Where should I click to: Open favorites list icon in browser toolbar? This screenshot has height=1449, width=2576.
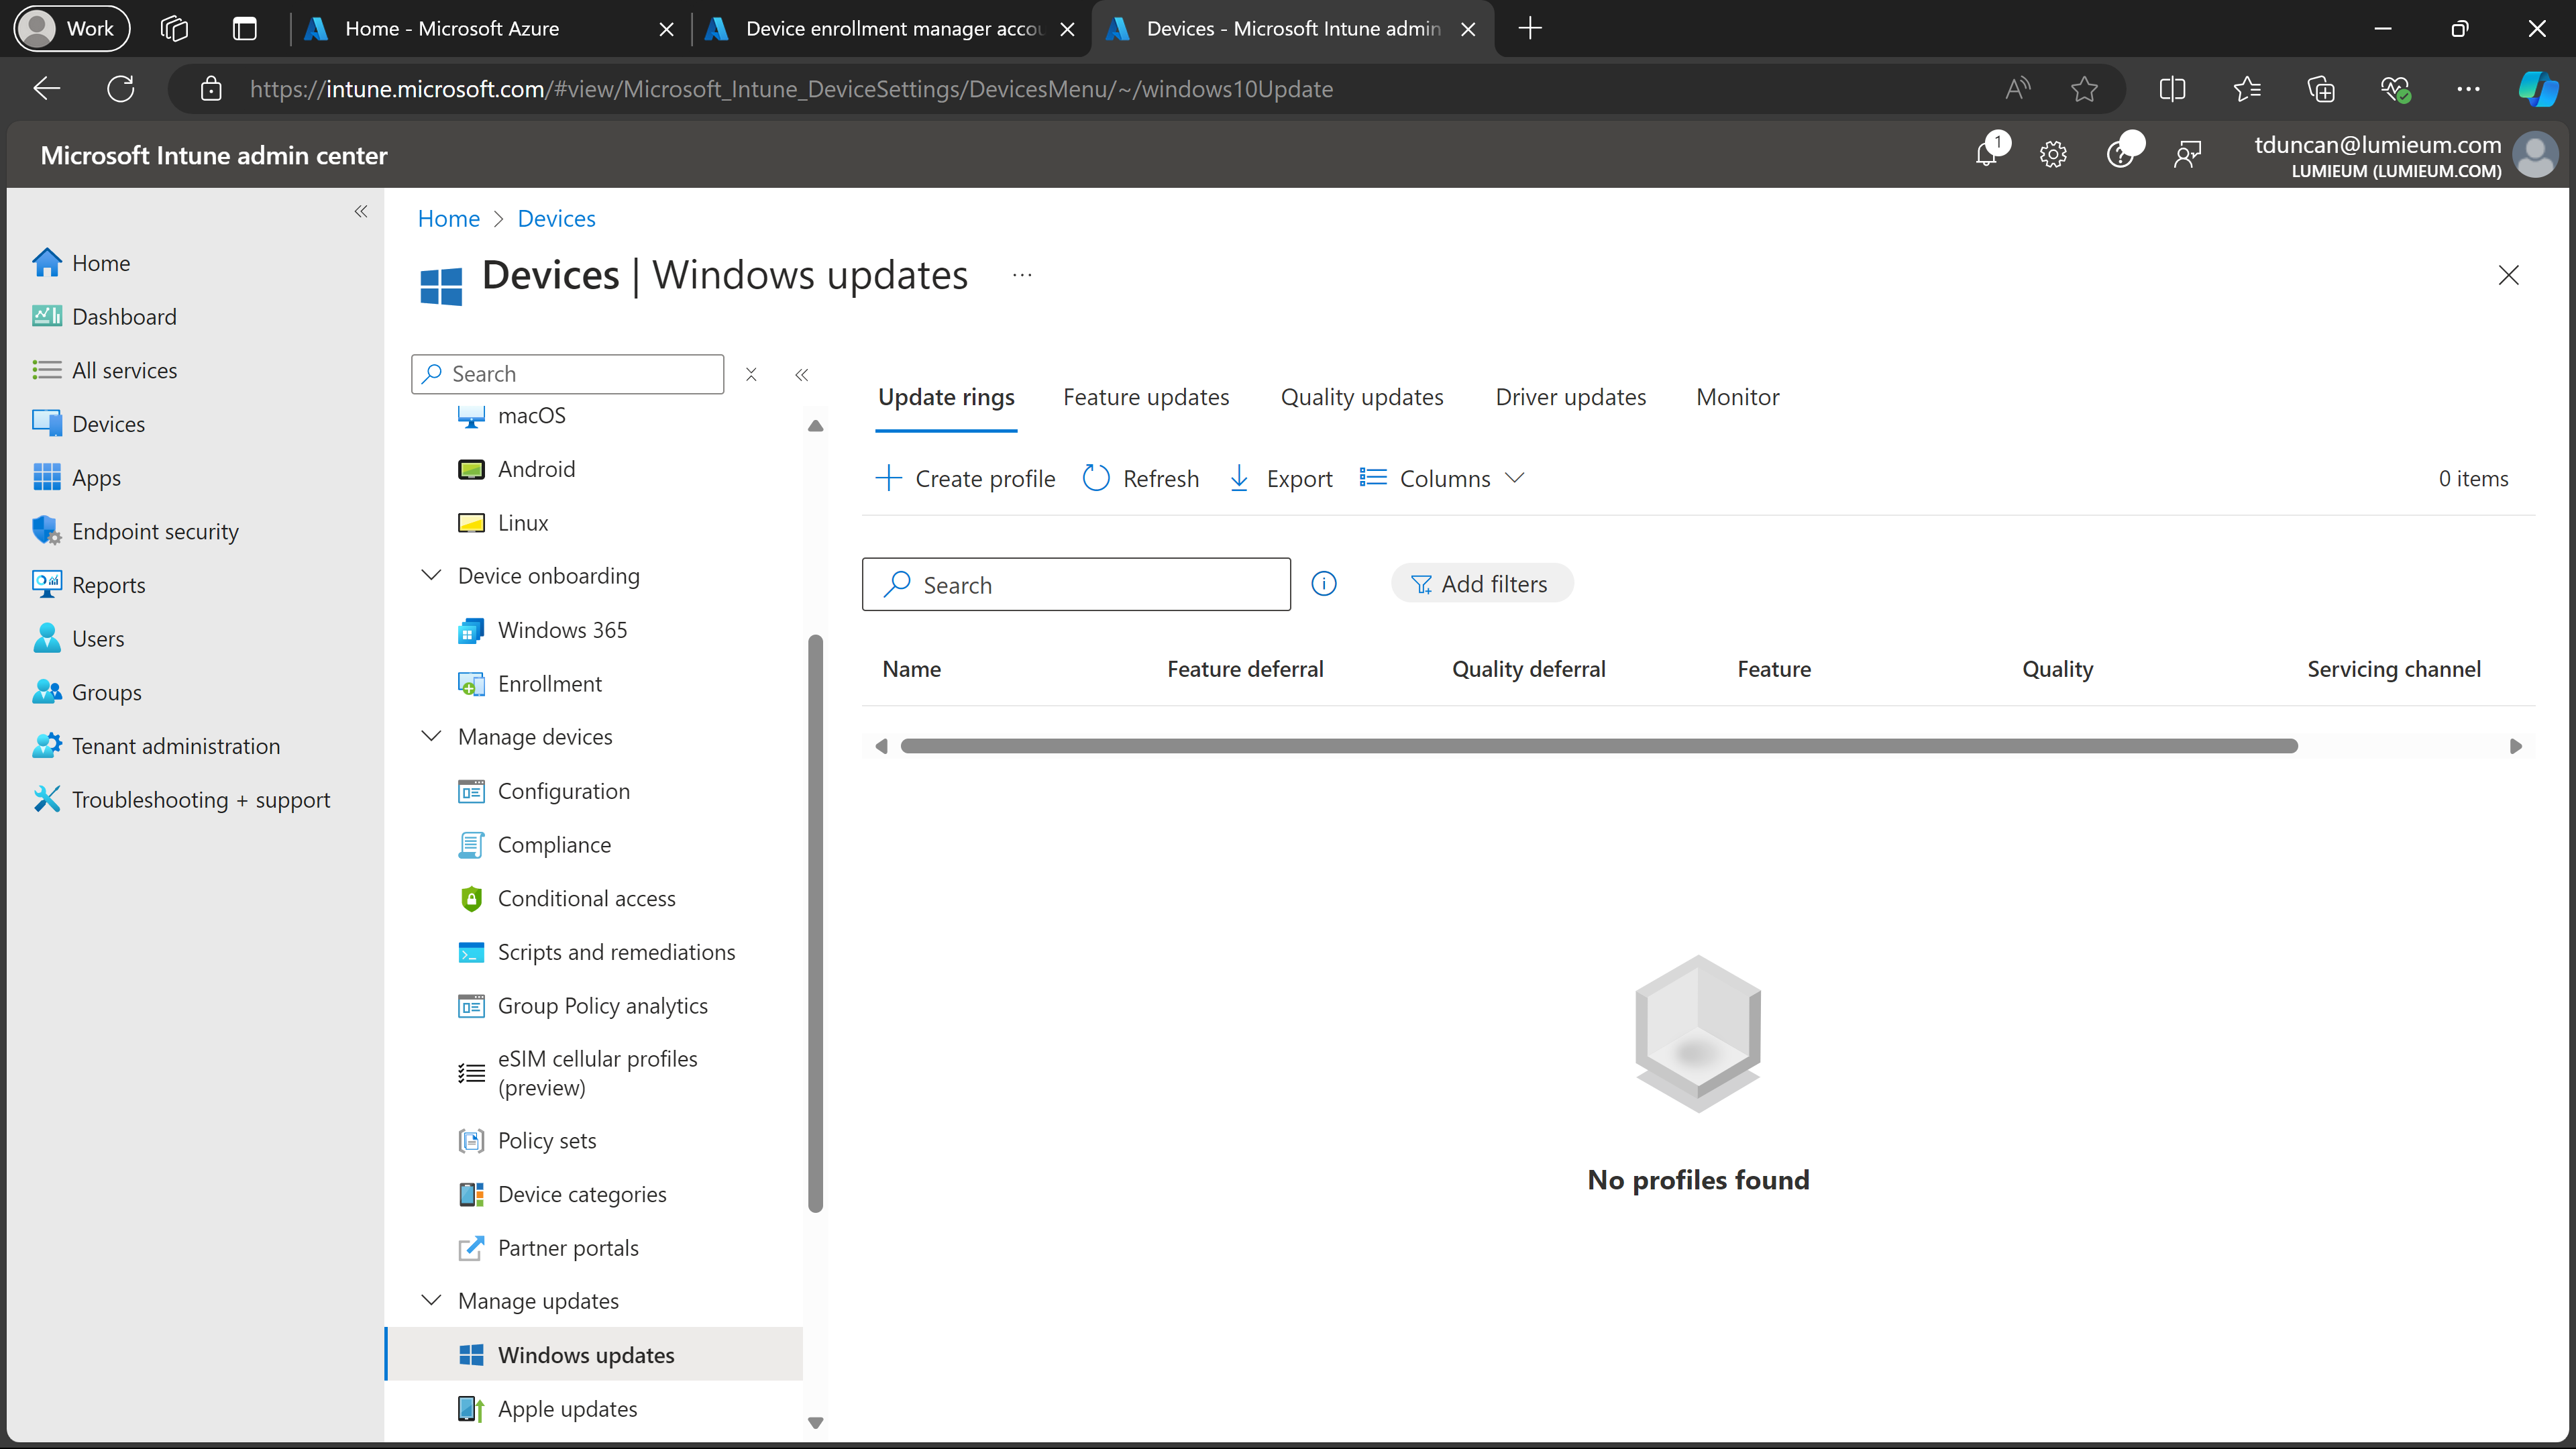click(x=2246, y=89)
